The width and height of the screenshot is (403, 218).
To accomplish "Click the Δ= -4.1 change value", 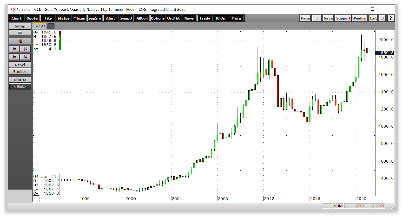I will (45, 49).
